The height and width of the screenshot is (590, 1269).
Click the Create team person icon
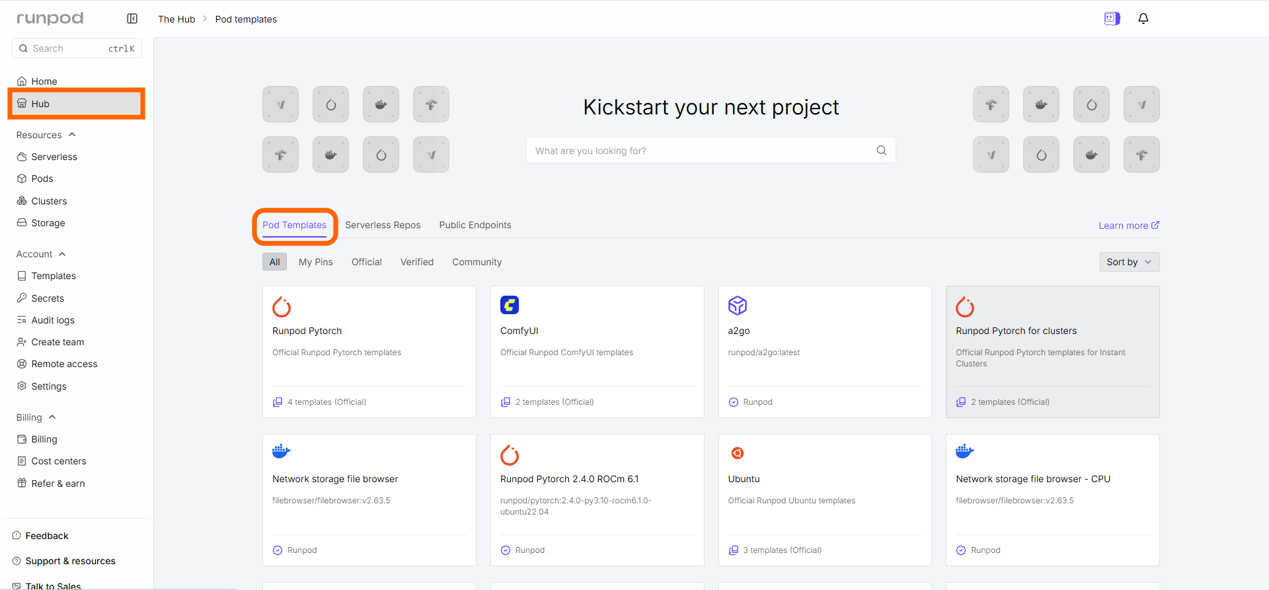click(x=22, y=342)
